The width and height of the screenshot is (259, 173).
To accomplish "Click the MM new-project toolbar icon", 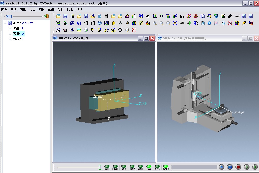I will point(72,16).
